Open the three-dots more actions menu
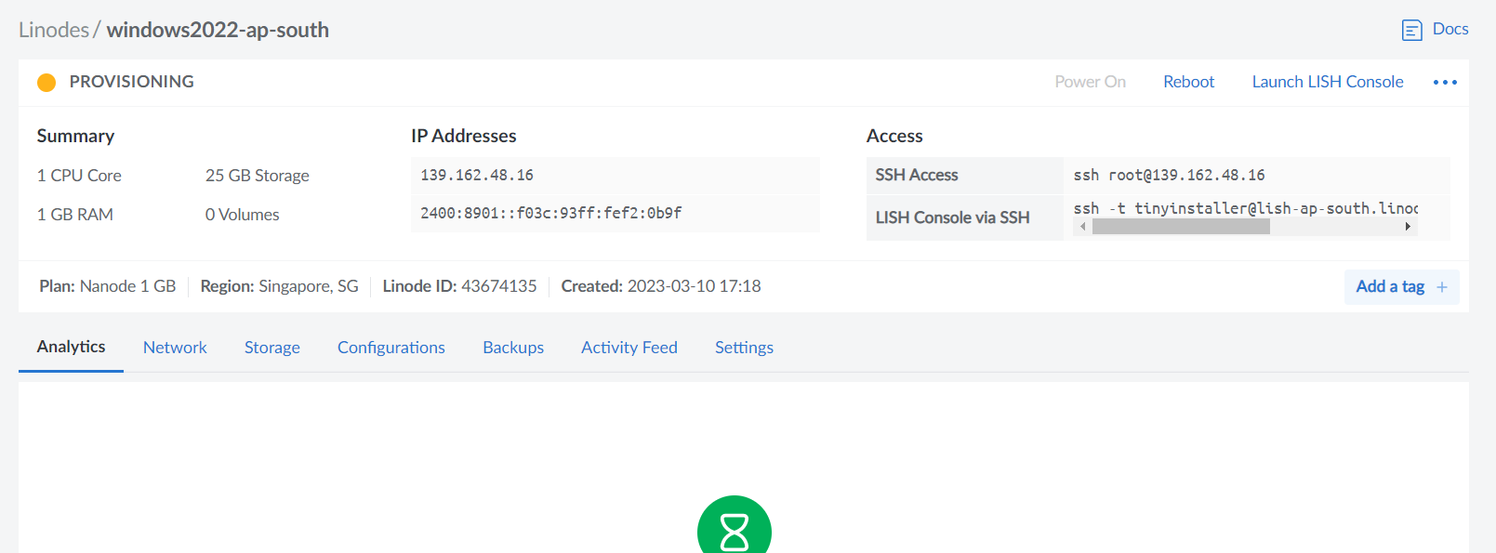 1444,83
